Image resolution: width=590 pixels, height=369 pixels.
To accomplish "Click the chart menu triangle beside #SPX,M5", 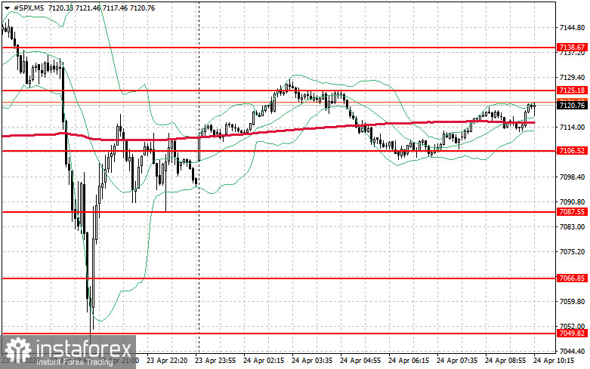I will coord(7,8).
